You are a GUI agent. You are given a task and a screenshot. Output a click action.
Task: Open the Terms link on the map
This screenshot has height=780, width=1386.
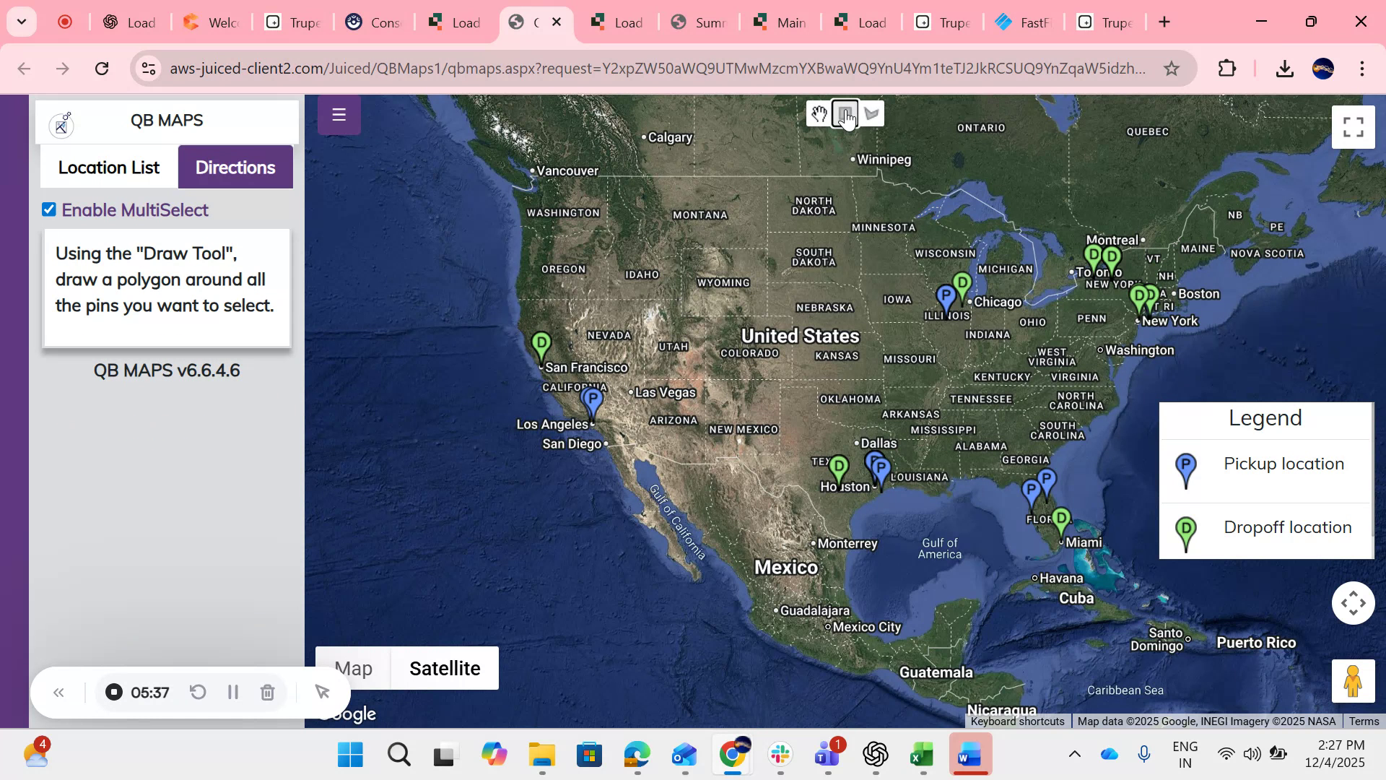click(1364, 721)
